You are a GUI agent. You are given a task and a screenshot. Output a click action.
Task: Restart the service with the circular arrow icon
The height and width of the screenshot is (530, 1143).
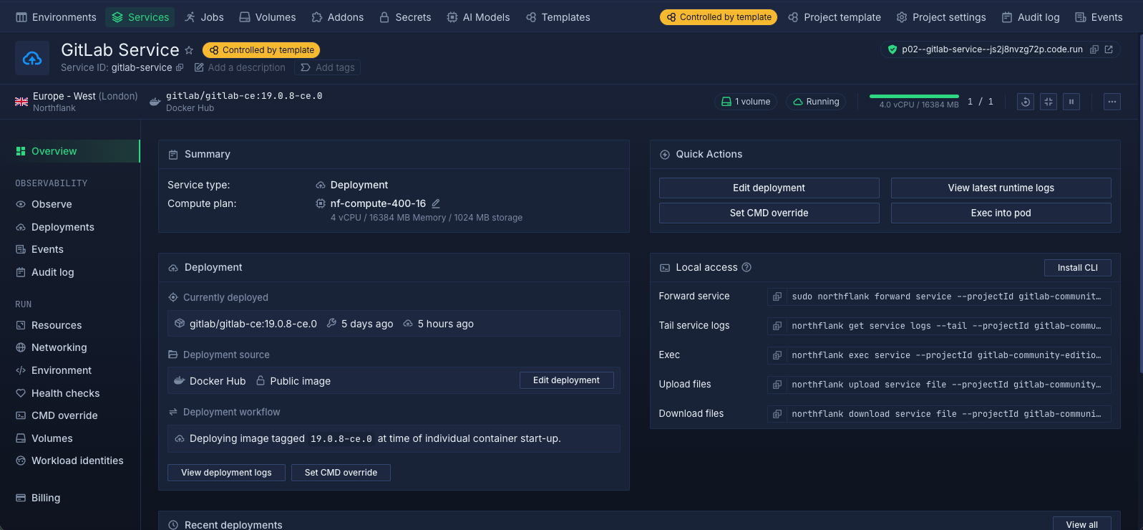click(1026, 102)
